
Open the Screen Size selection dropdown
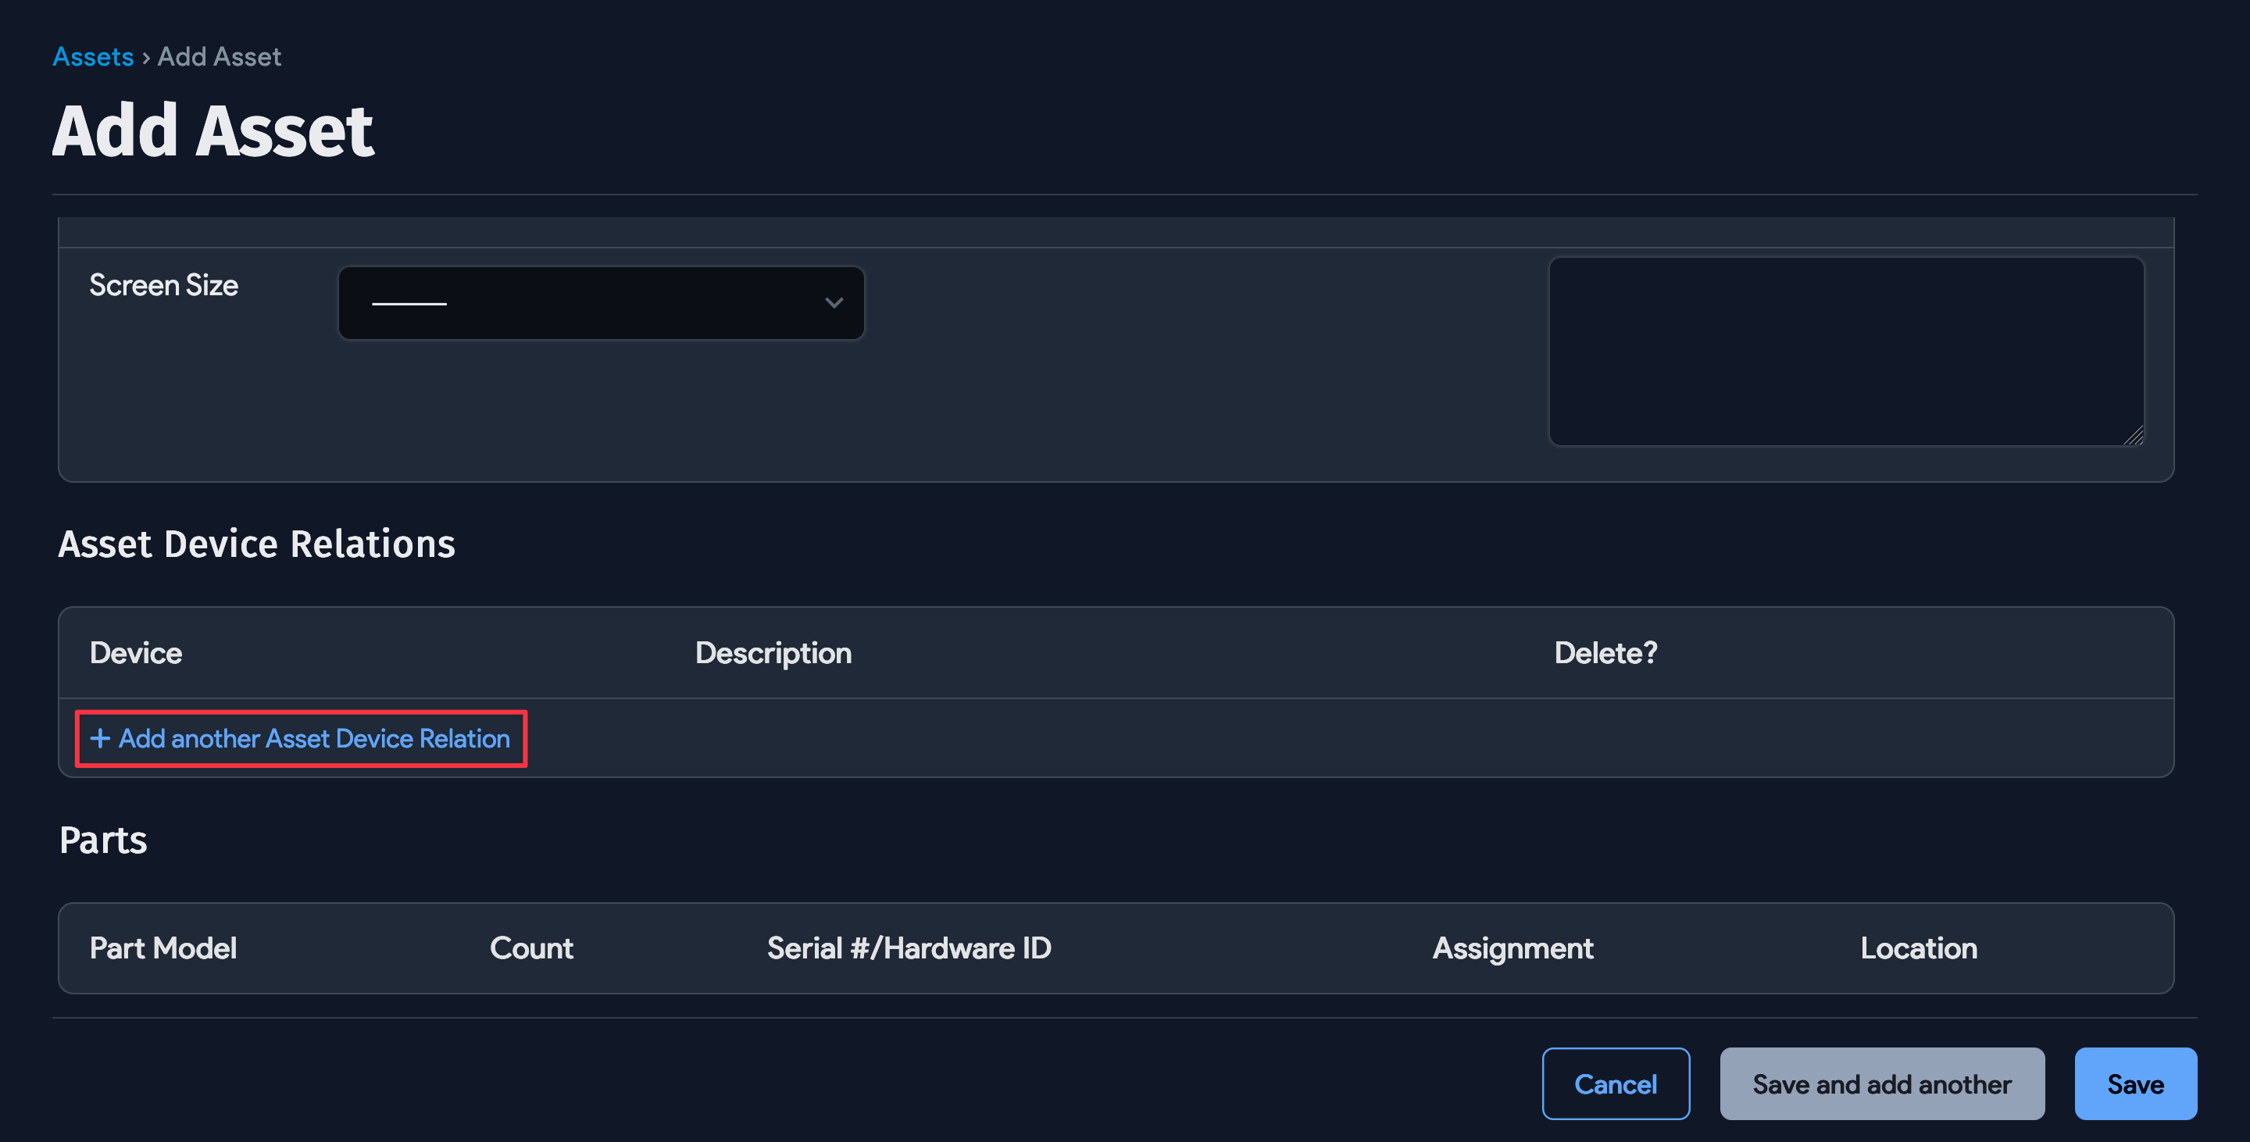[x=601, y=302]
